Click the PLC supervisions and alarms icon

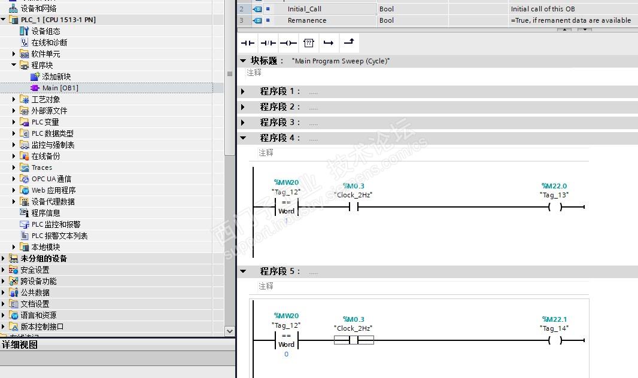(24, 224)
